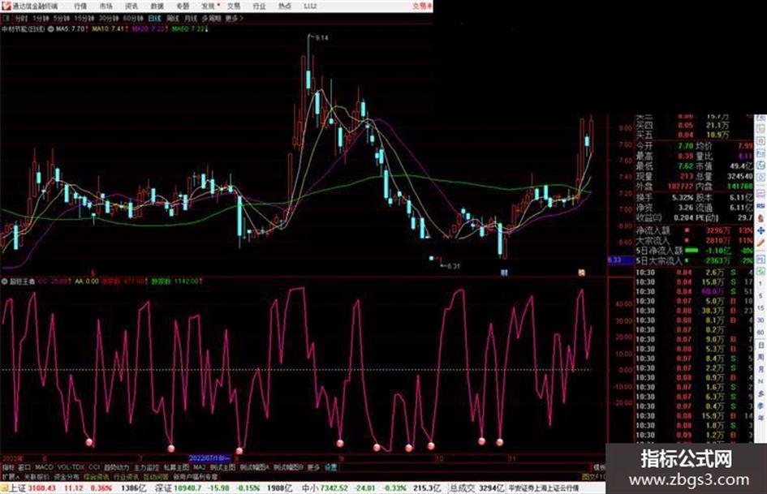Click the 总成交 value in status bar
This screenshot has width=767, height=494.
[477, 488]
